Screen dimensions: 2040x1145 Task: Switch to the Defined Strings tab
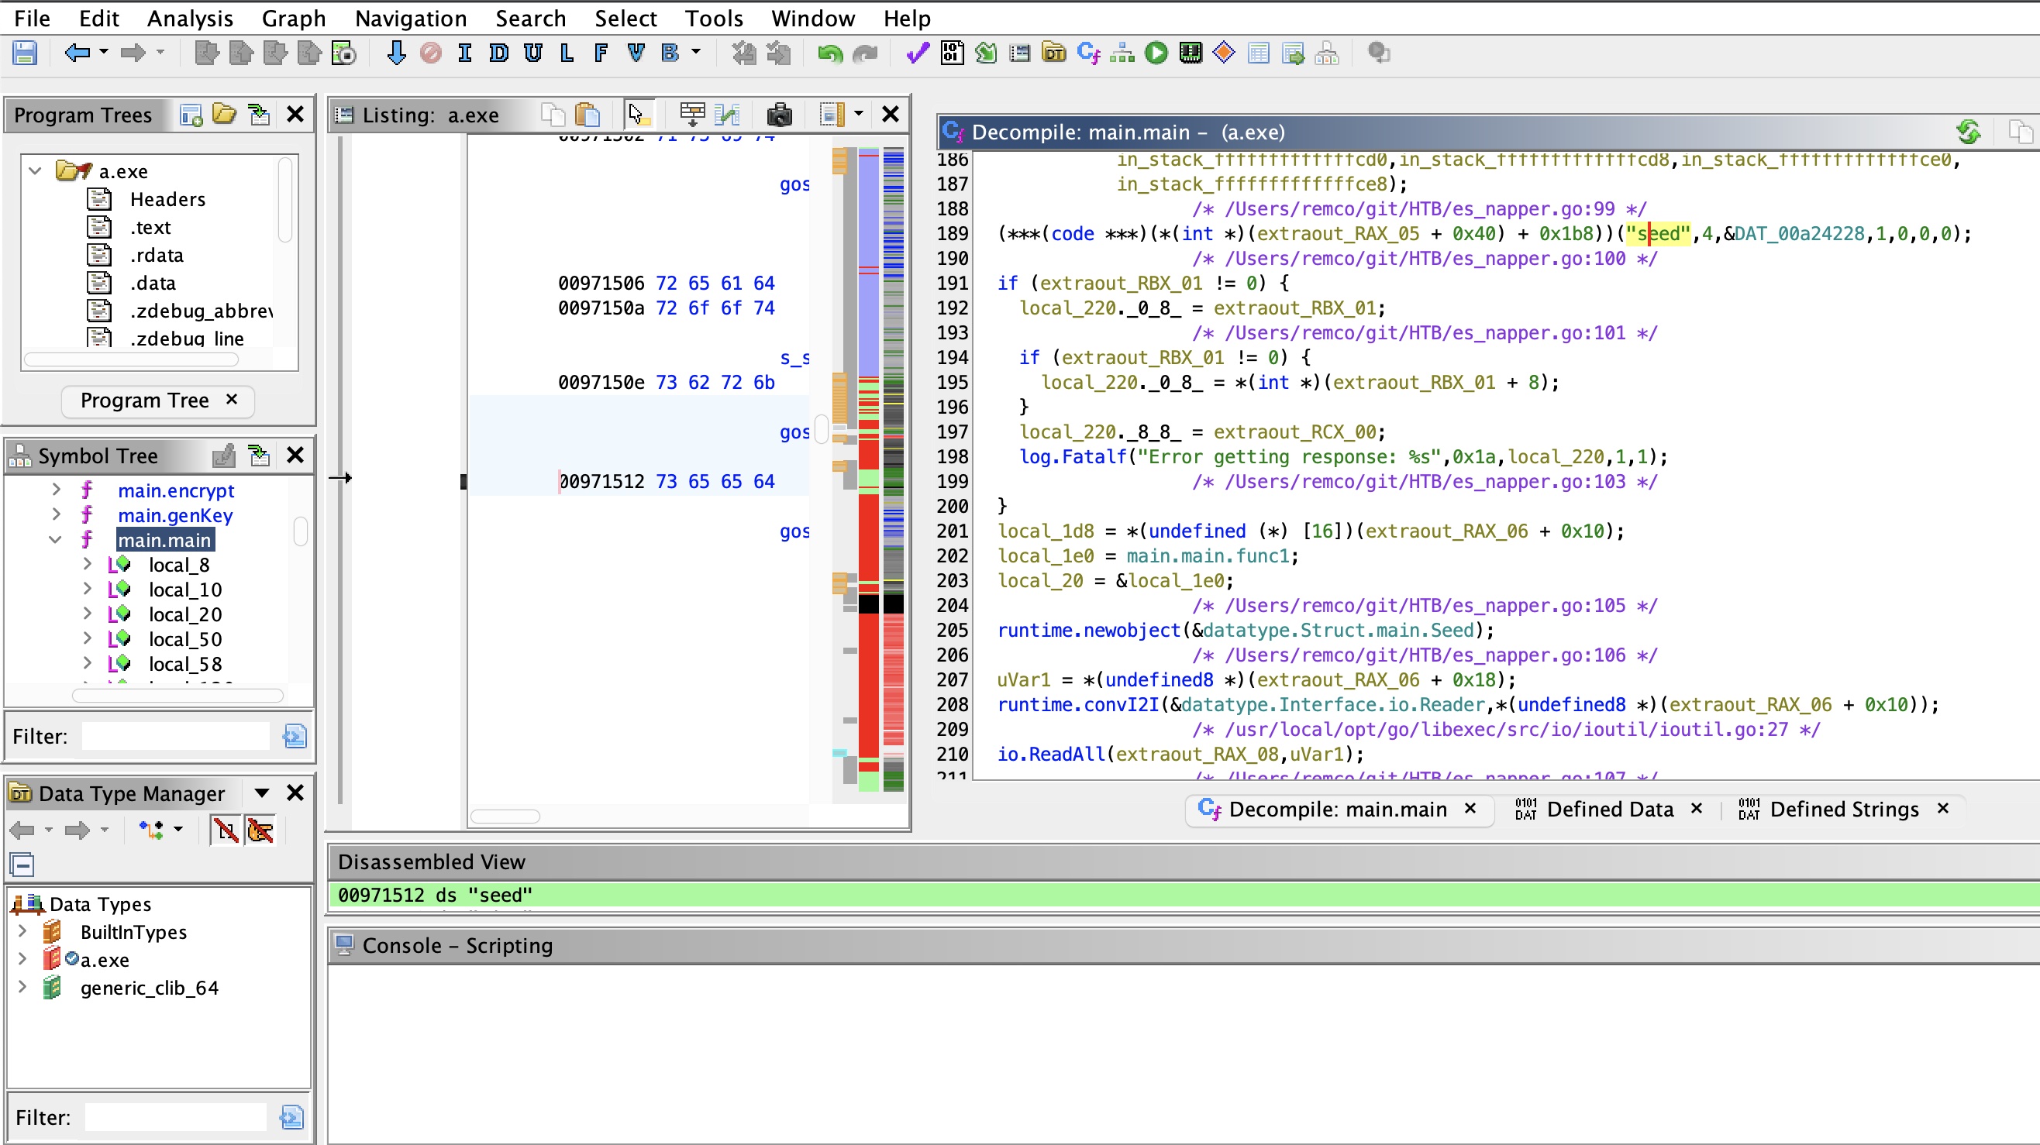(x=1843, y=809)
